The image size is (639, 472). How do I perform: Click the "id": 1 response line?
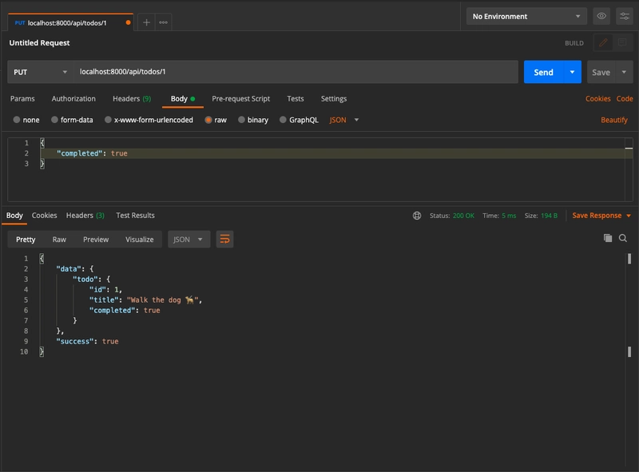(x=105, y=290)
